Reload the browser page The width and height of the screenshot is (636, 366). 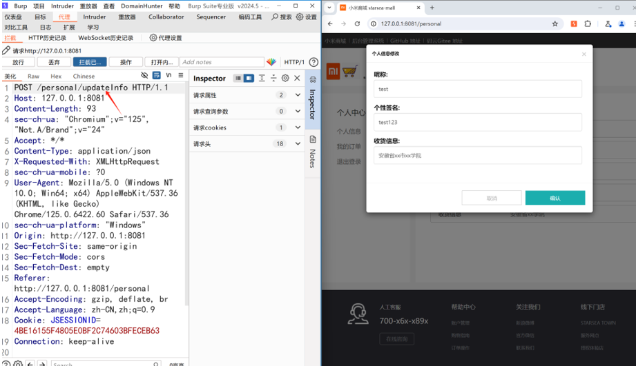coord(357,23)
